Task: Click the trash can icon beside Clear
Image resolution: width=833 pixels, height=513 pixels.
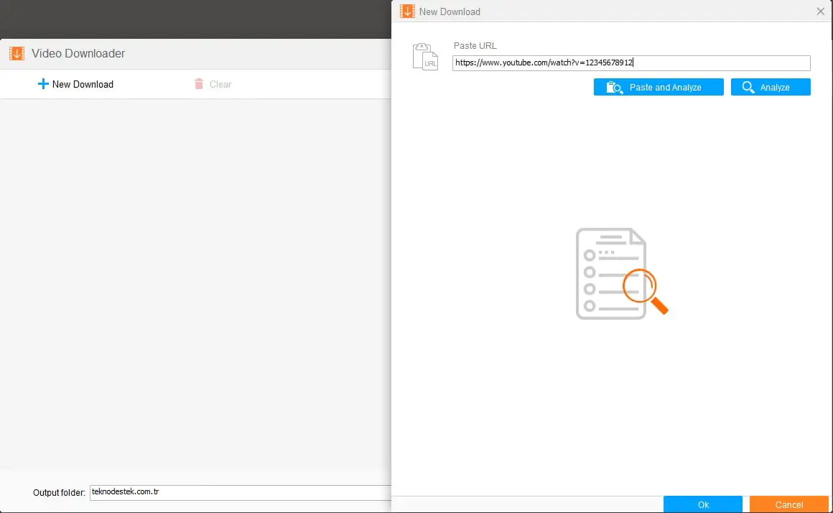Action: 199,84
